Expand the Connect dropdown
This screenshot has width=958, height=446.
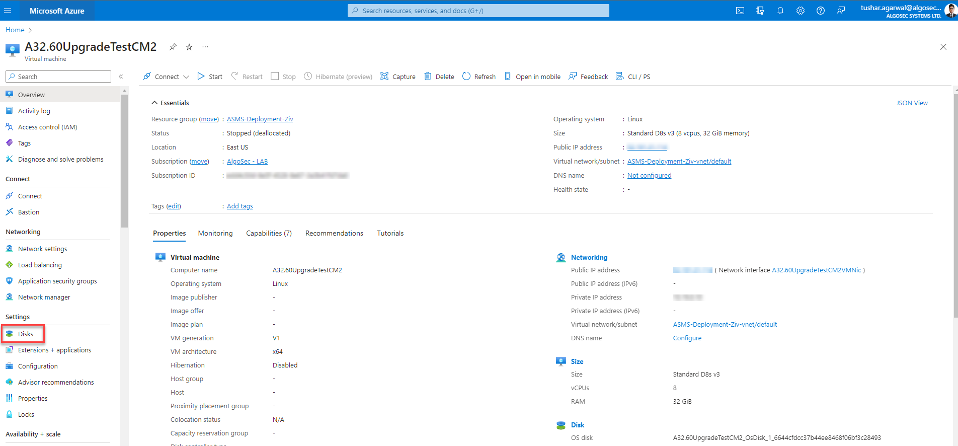[186, 77]
